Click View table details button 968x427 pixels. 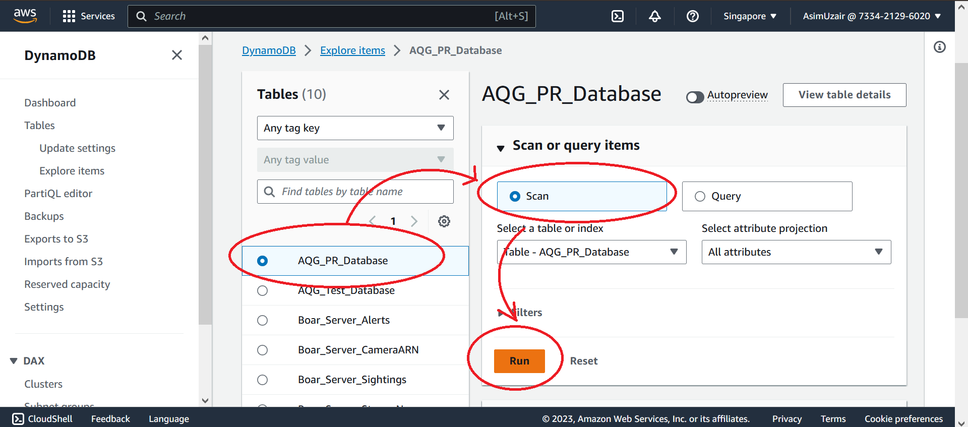[x=844, y=95]
